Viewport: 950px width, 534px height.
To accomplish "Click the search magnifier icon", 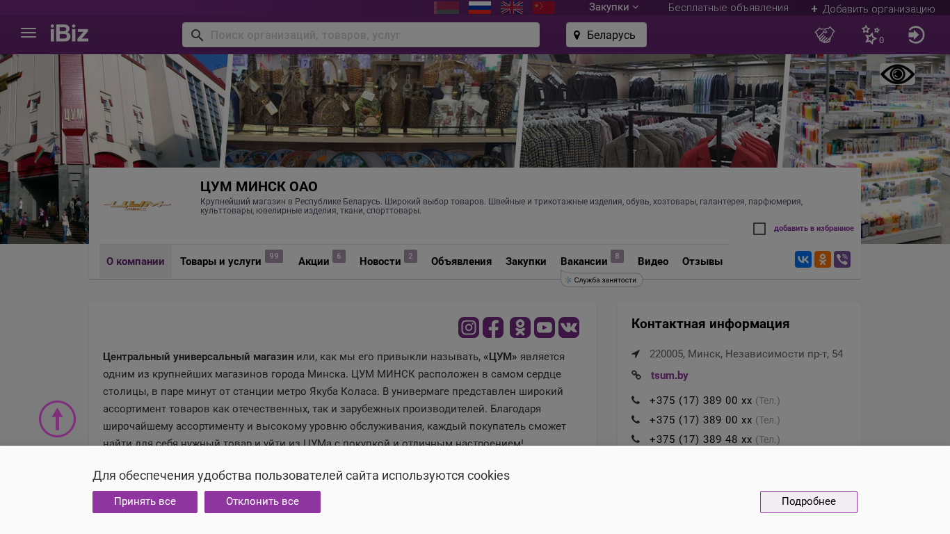I will click(x=197, y=35).
